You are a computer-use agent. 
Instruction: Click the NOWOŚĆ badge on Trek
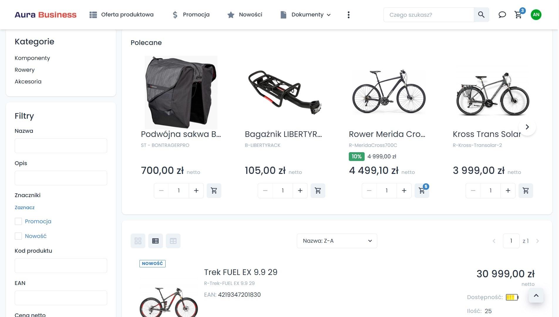tap(152, 264)
